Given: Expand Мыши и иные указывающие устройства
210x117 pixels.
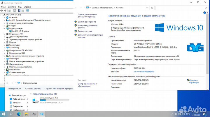Looking at the screenshot, I should 4,61.
